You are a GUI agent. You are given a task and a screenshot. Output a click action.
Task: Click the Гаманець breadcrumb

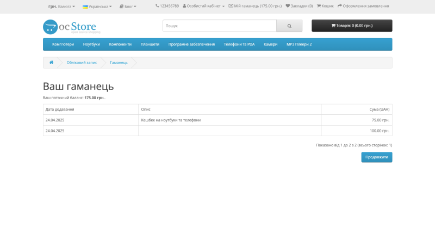click(x=119, y=62)
